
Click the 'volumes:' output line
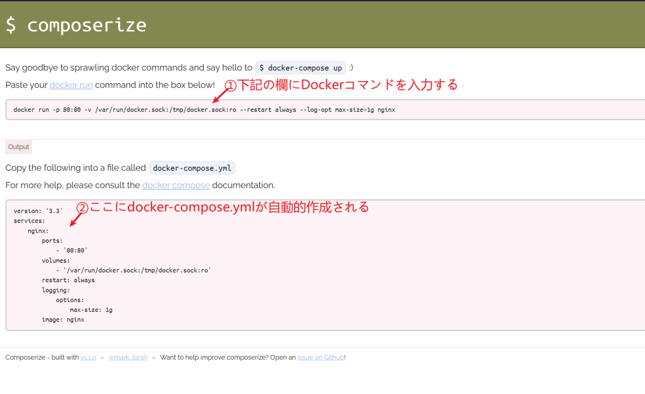(x=56, y=260)
